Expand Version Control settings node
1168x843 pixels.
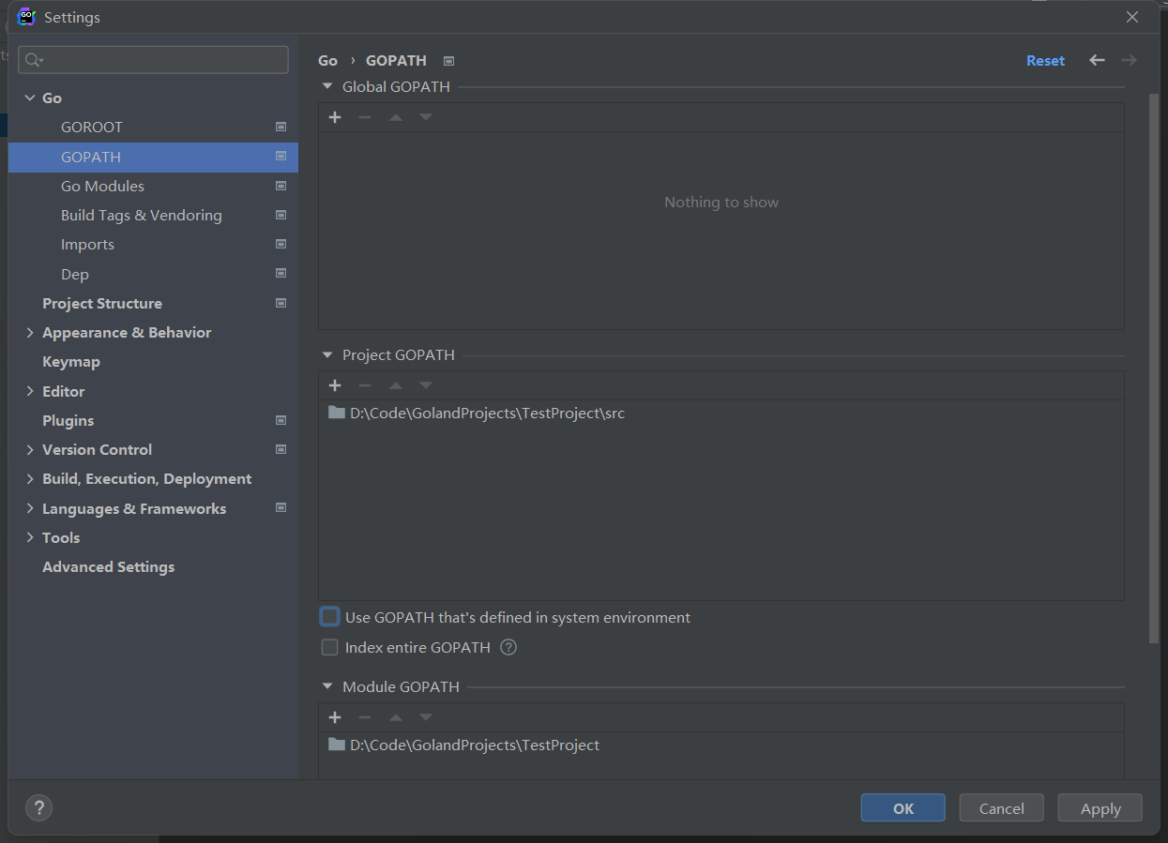(30, 449)
